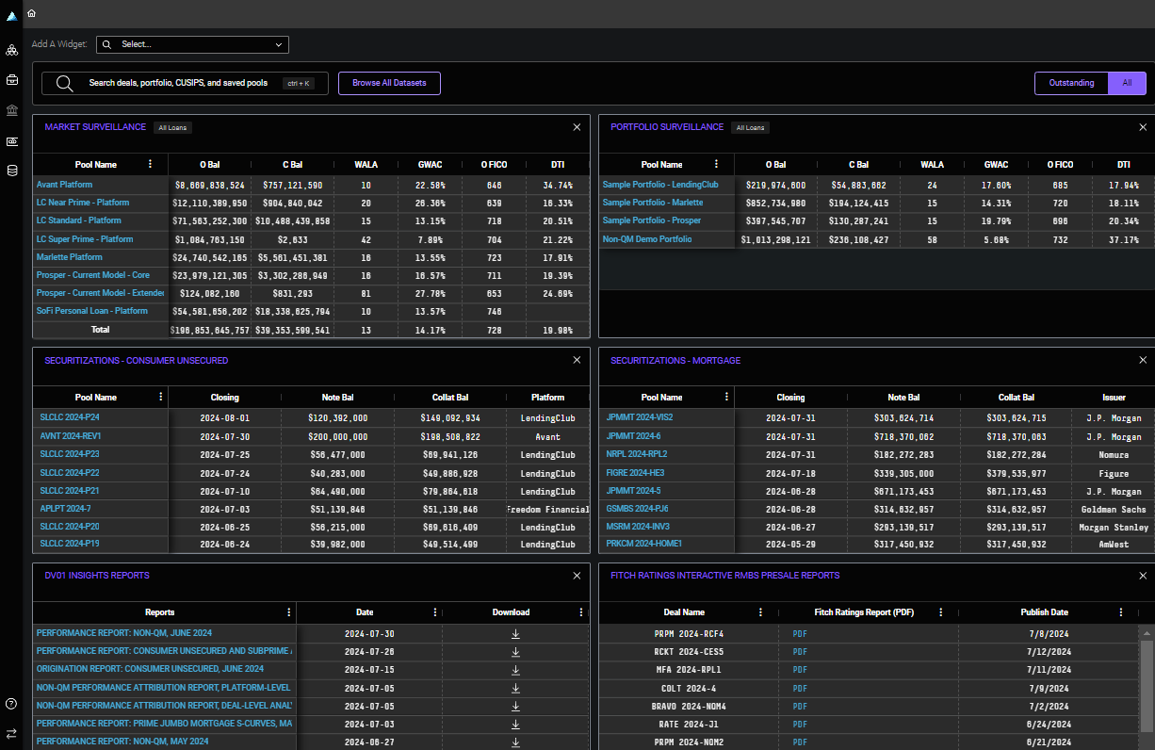The image size is (1155, 750).
Task: Open the Reports column menu dots
Action: [288, 612]
